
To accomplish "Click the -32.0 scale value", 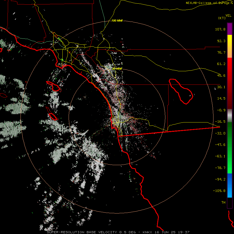I will [220, 133].
